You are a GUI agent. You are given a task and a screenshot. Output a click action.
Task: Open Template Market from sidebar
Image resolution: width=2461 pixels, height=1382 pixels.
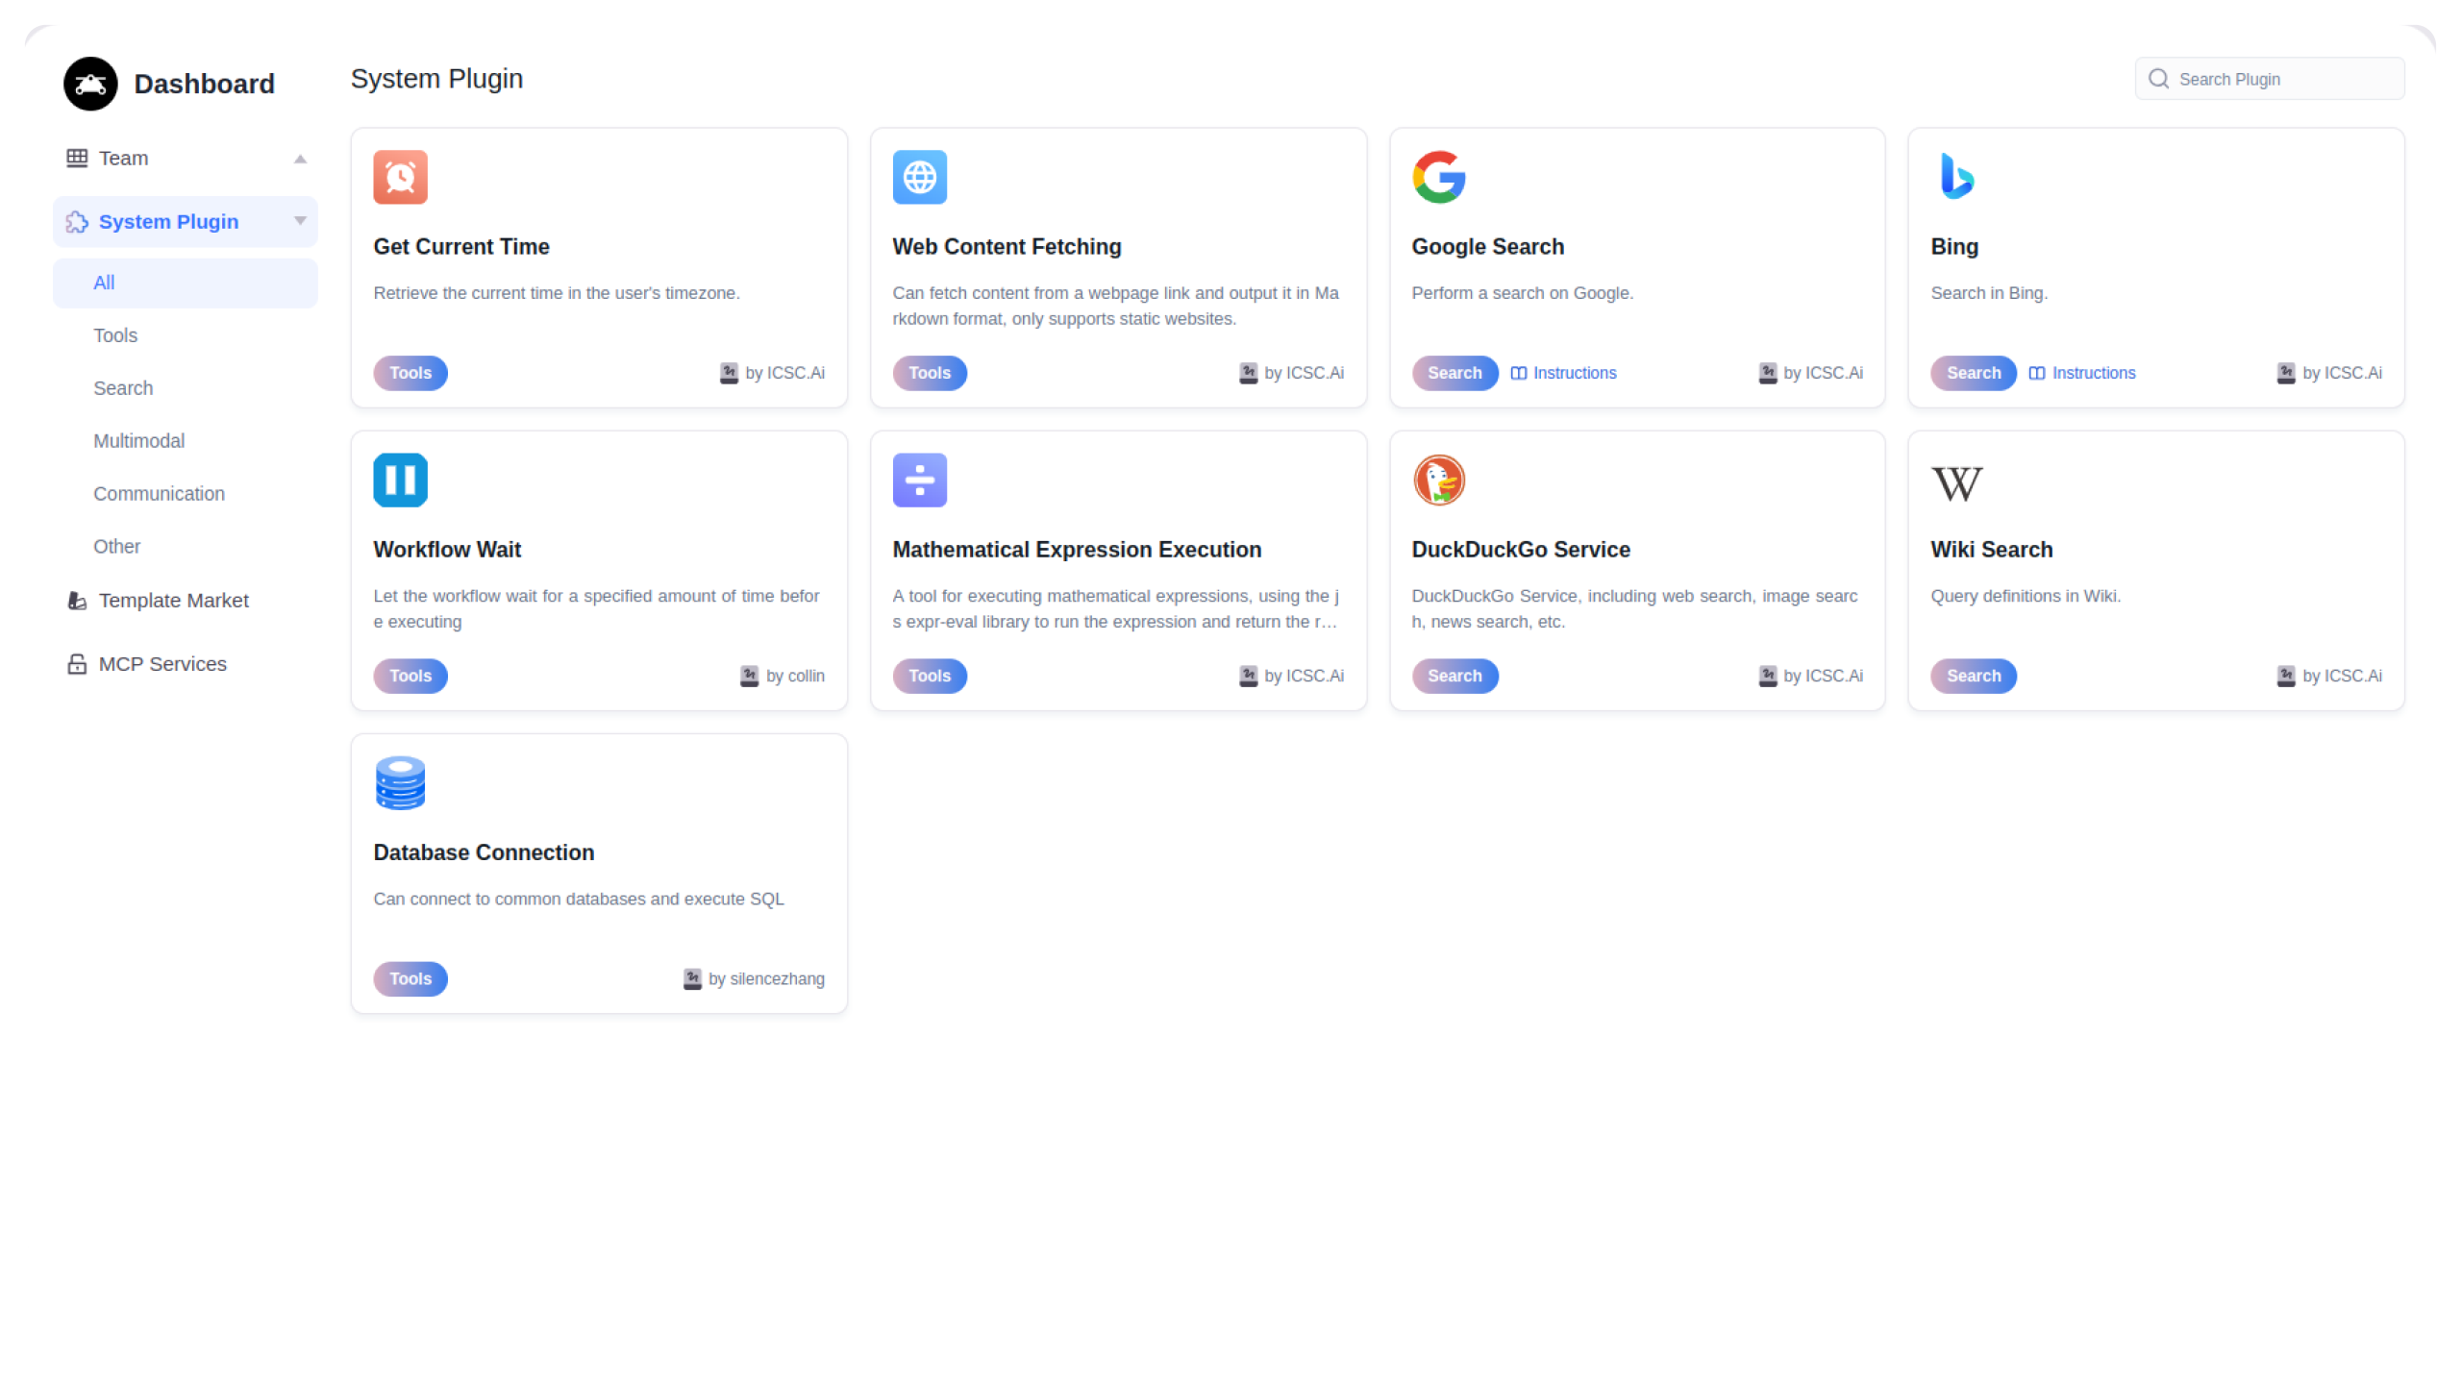pyautogui.click(x=173, y=601)
